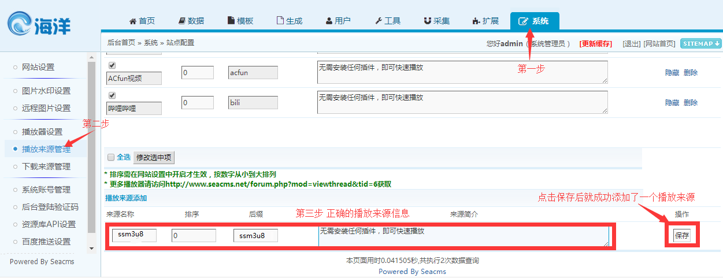This screenshot has height=278, width=723.
Task: Open the 模板 template tab
Action: pos(240,21)
